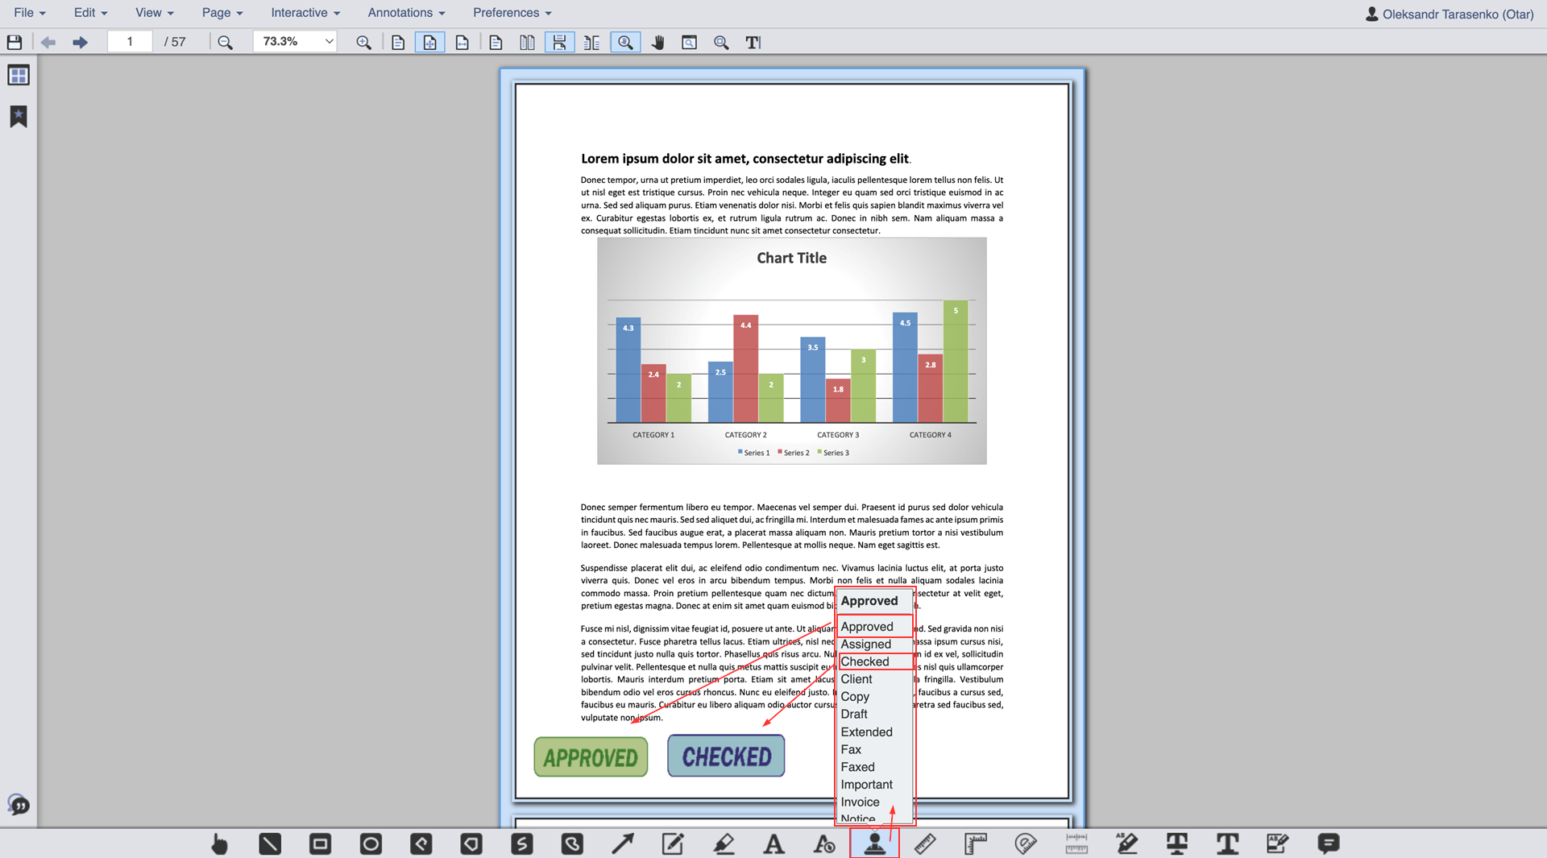Select the Stamp annotation tool

(874, 843)
